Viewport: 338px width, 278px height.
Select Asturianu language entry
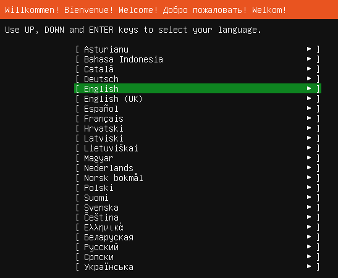(198, 49)
